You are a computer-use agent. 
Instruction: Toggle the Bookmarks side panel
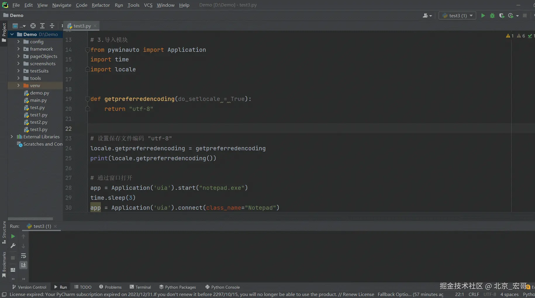(x=4, y=265)
